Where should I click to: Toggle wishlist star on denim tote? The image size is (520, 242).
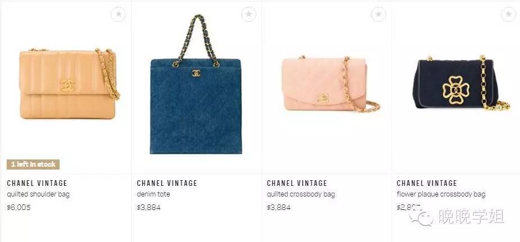248,14
